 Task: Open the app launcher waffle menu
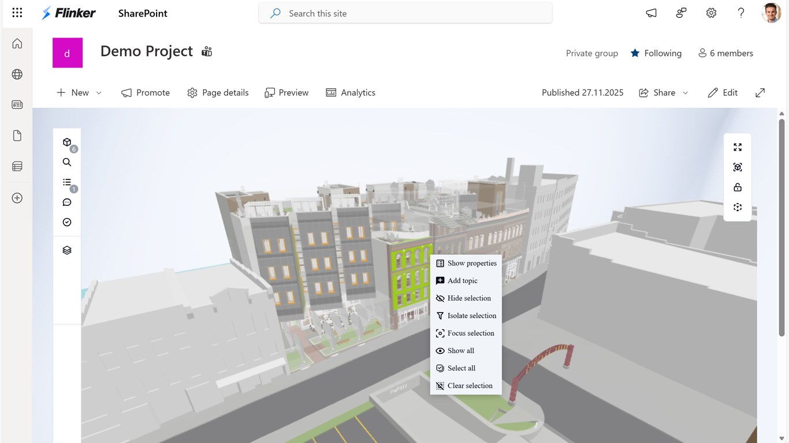(17, 13)
